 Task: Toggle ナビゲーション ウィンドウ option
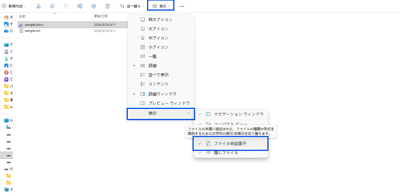click(x=231, y=114)
